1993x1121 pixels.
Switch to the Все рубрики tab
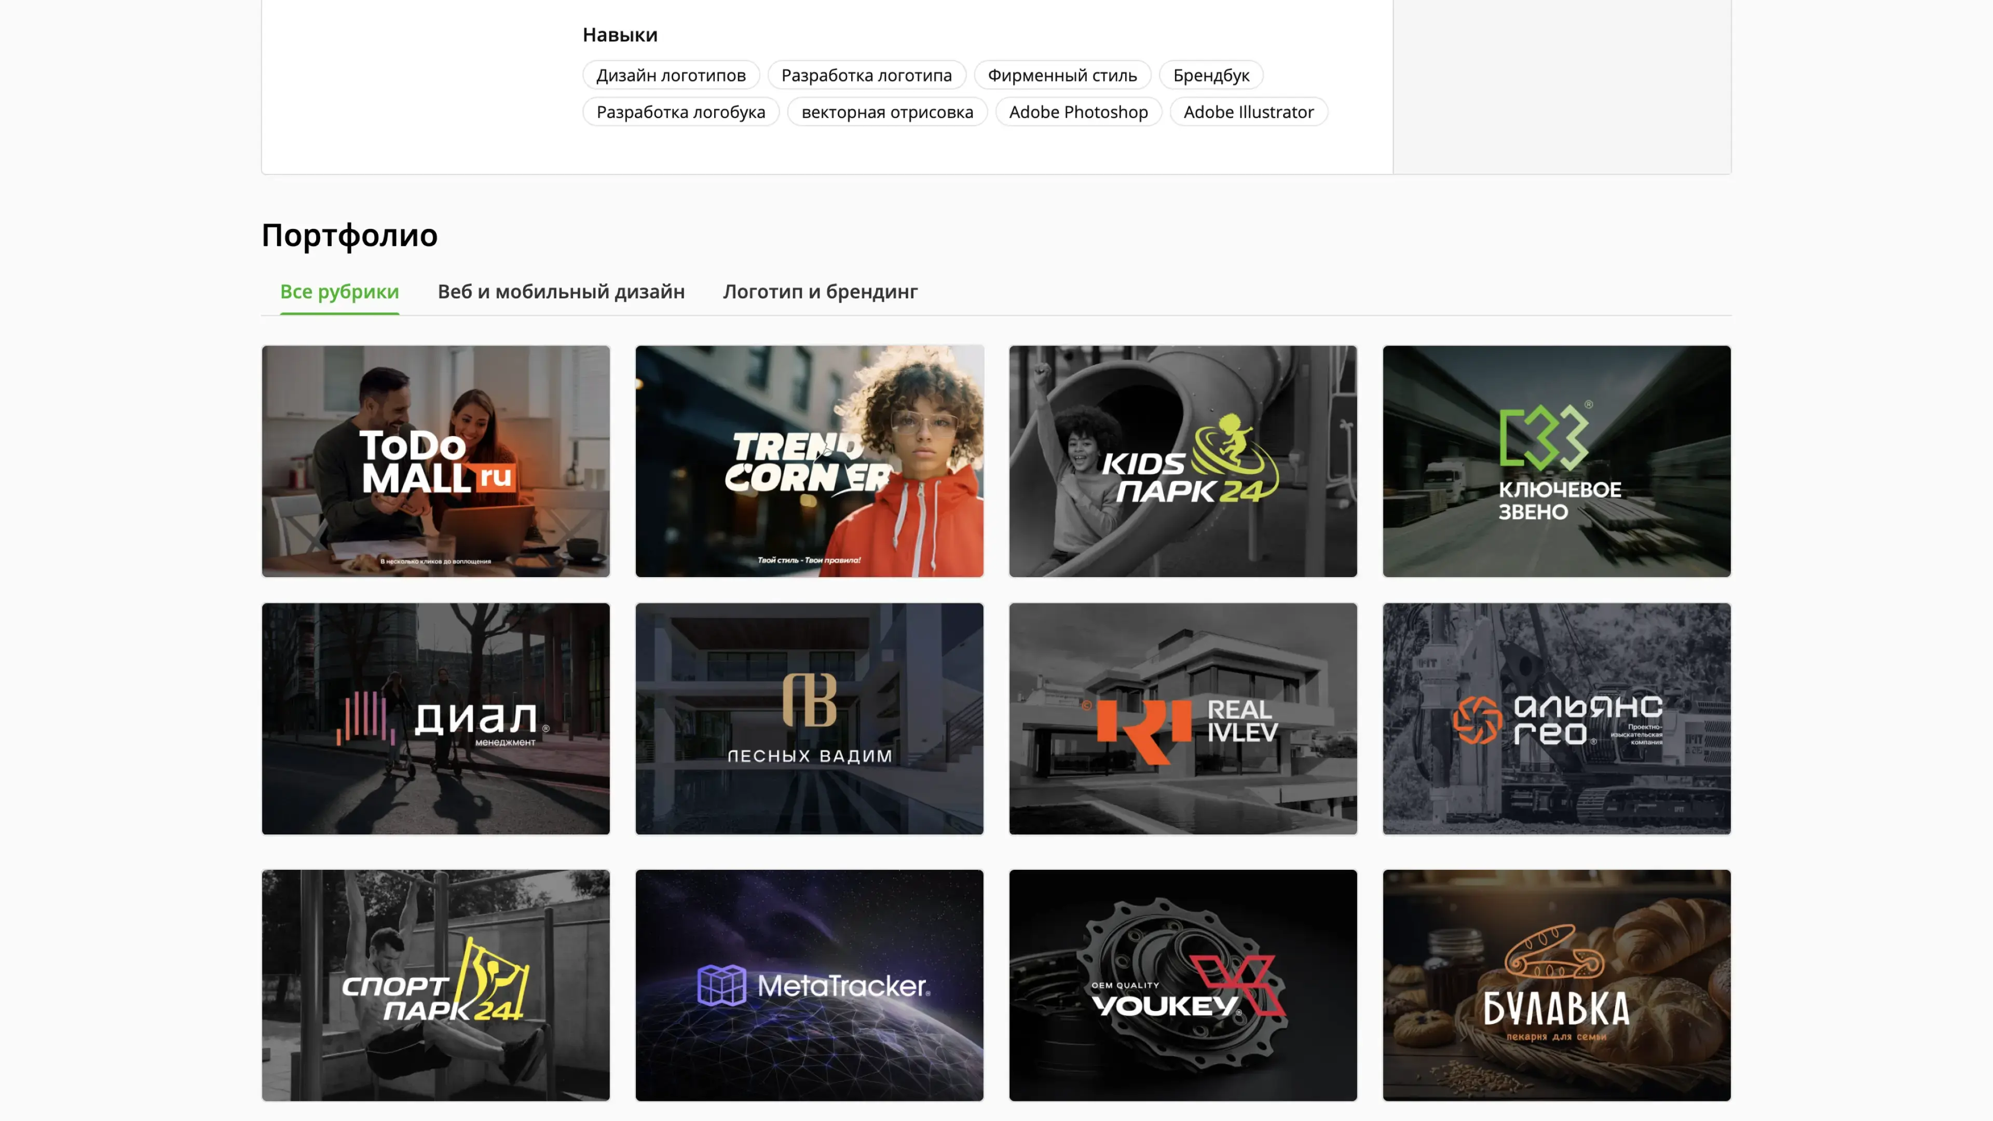[339, 292]
